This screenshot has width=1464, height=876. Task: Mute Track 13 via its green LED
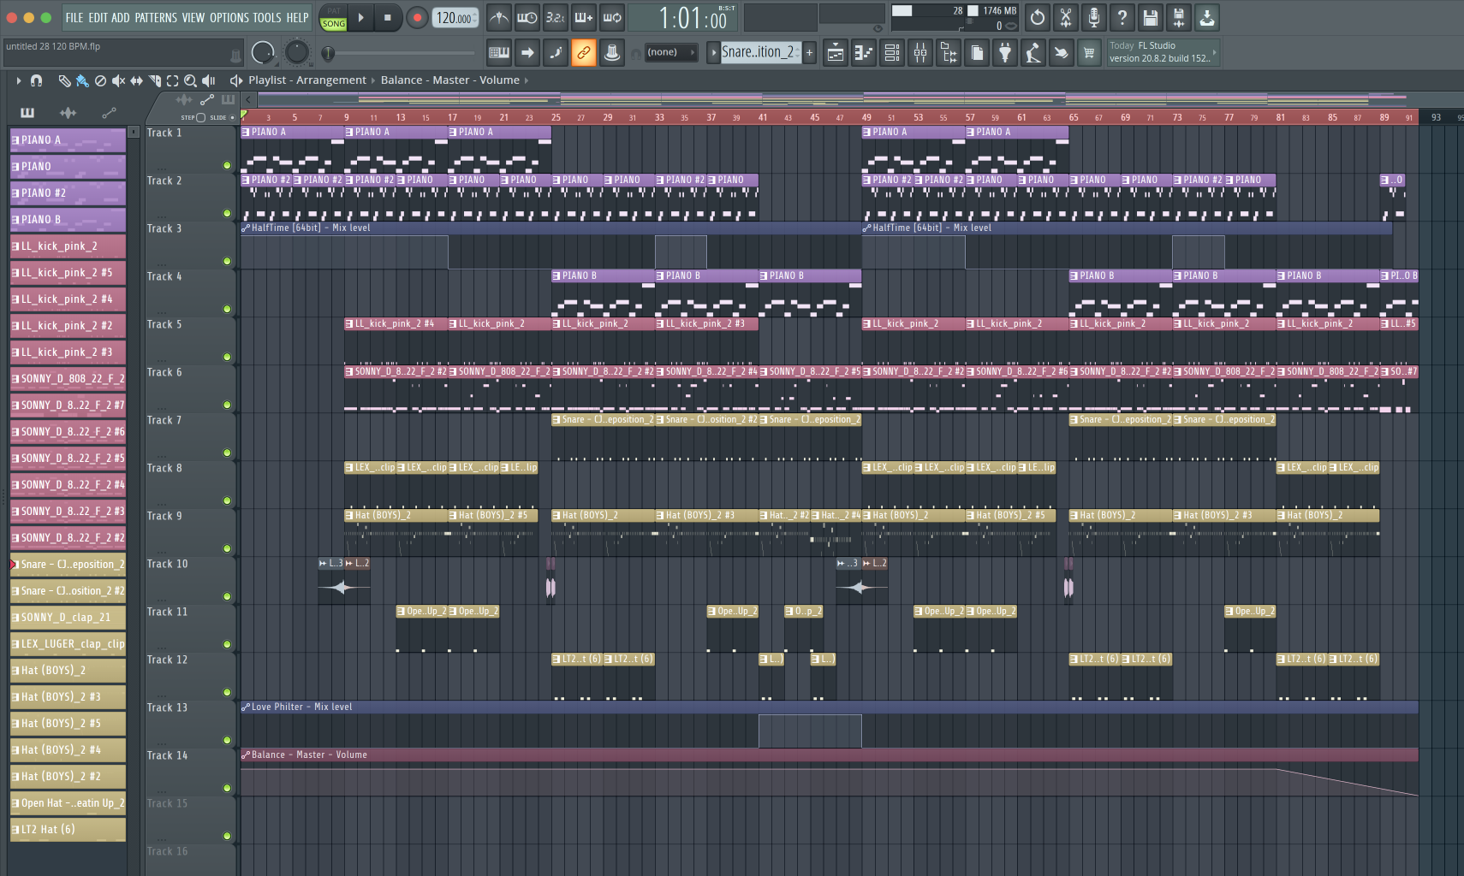tap(227, 740)
